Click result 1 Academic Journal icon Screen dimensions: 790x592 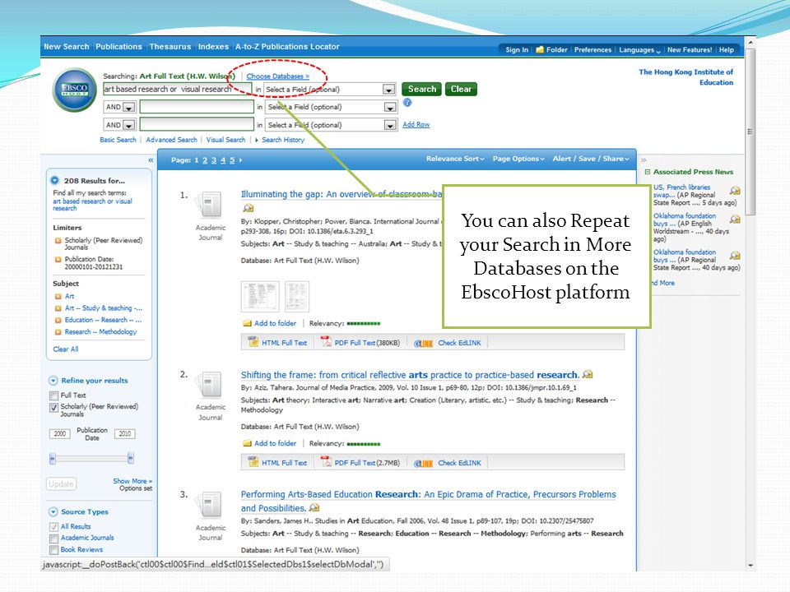[x=209, y=205]
